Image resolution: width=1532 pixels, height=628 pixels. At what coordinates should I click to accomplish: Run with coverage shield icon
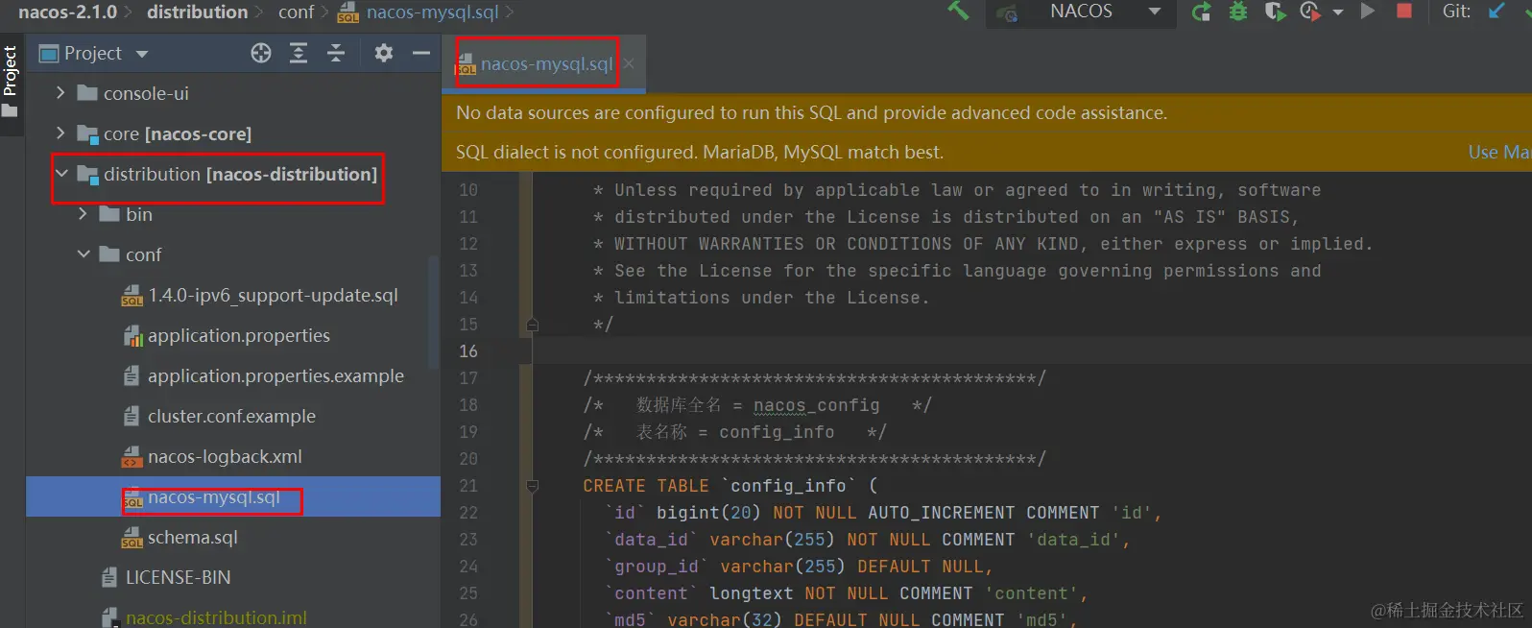coord(1274,12)
